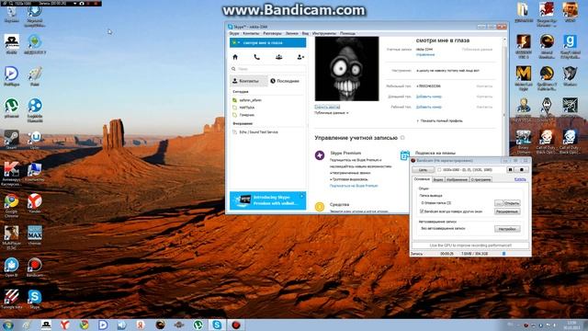Open visibility dropdown for mobile phone row
Screen dimensions: 588x331
click(484, 86)
